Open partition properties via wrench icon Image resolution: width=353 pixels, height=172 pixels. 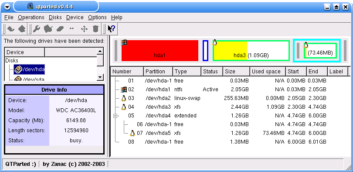tap(37, 29)
